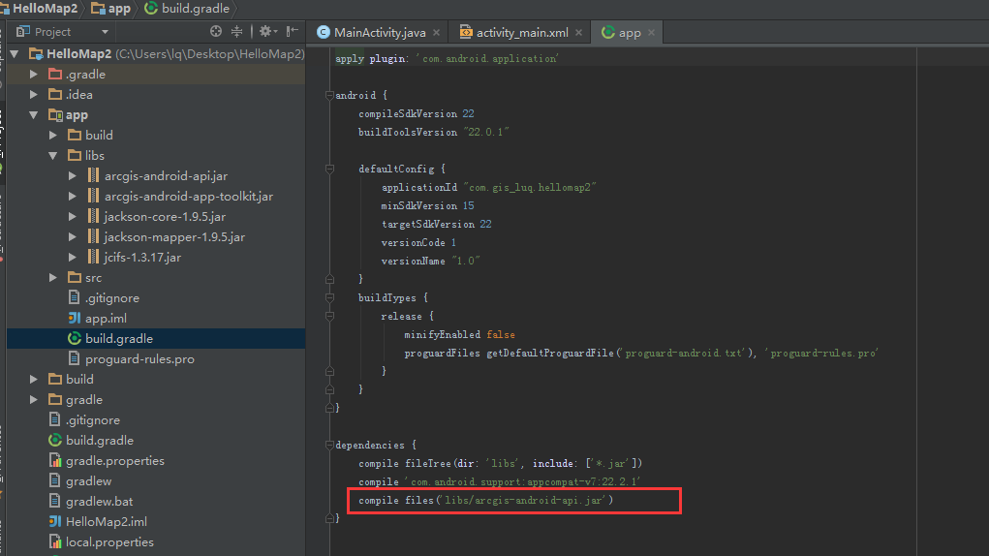Expand arcgis-android-app-toolkit.jar node
Viewport: 989px width, 556px height.
click(x=73, y=196)
